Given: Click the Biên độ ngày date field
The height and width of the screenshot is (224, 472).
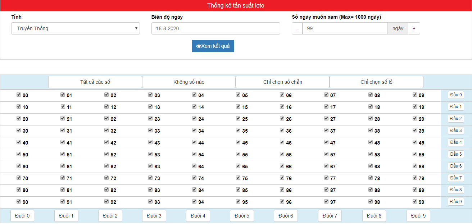Looking at the screenshot, I should point(216,28).
